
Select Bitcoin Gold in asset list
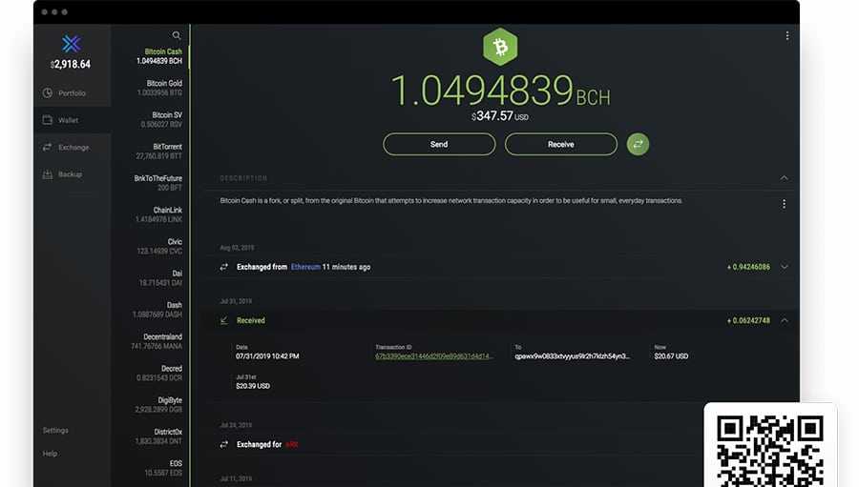click(158, 88)
